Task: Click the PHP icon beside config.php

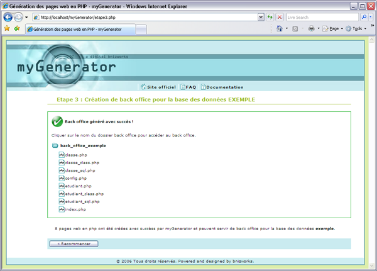Action: [x=62, y=178]
